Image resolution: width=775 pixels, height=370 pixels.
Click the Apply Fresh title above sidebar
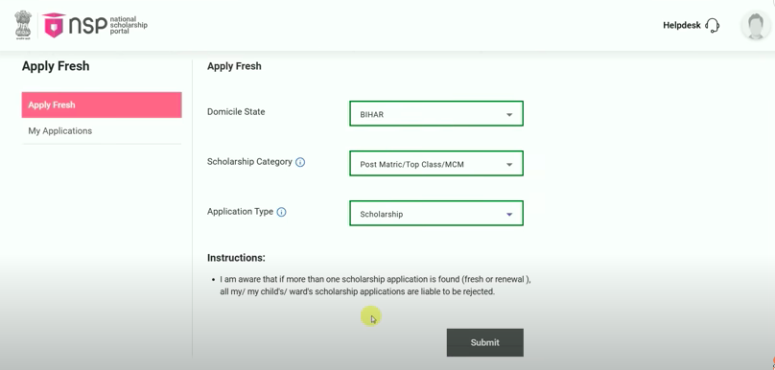pos(56,66)
